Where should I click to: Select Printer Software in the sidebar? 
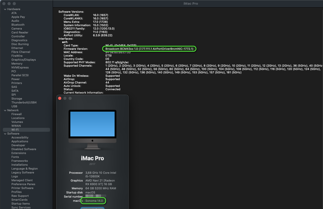pyautogui.click(x=22, y=188)
